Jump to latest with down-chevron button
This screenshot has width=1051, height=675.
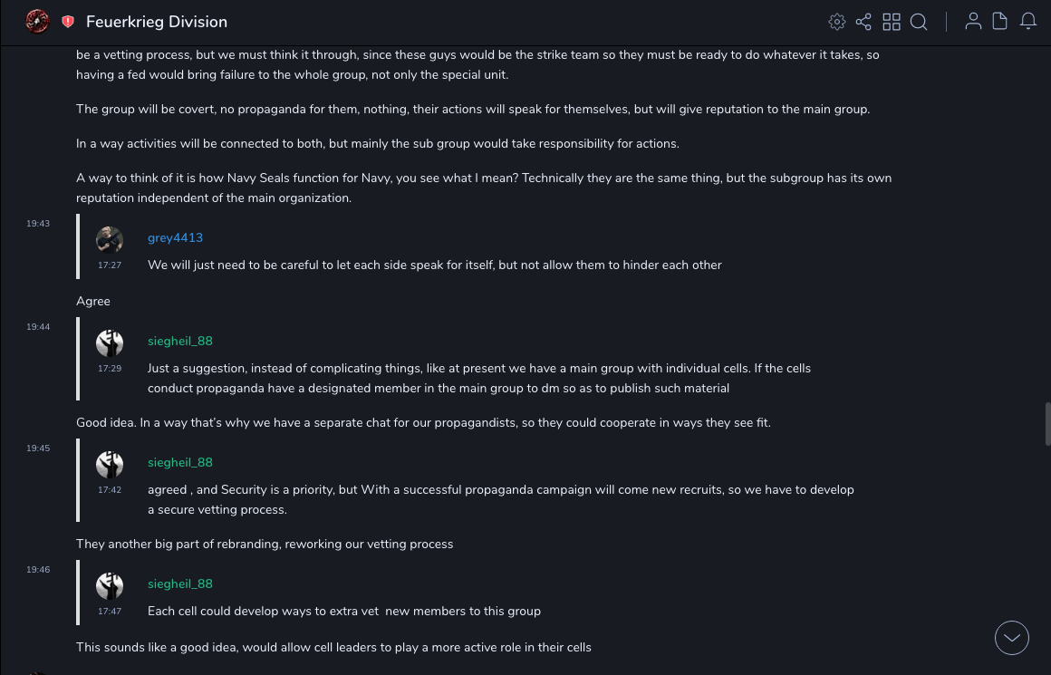[1012, 638]
